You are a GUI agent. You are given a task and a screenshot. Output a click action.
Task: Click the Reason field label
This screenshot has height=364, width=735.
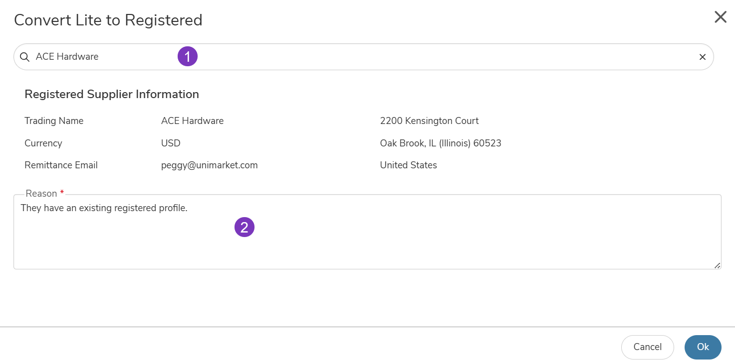[x=41, y=194]
